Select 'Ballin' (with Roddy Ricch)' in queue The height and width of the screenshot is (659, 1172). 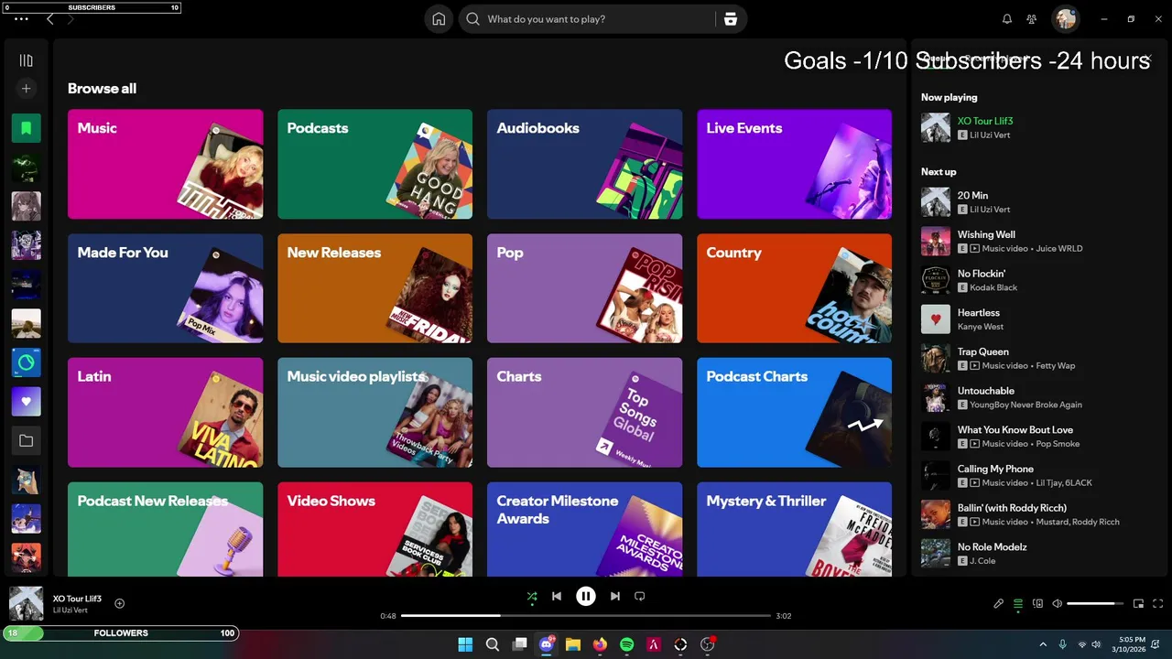coord(1039,514)
